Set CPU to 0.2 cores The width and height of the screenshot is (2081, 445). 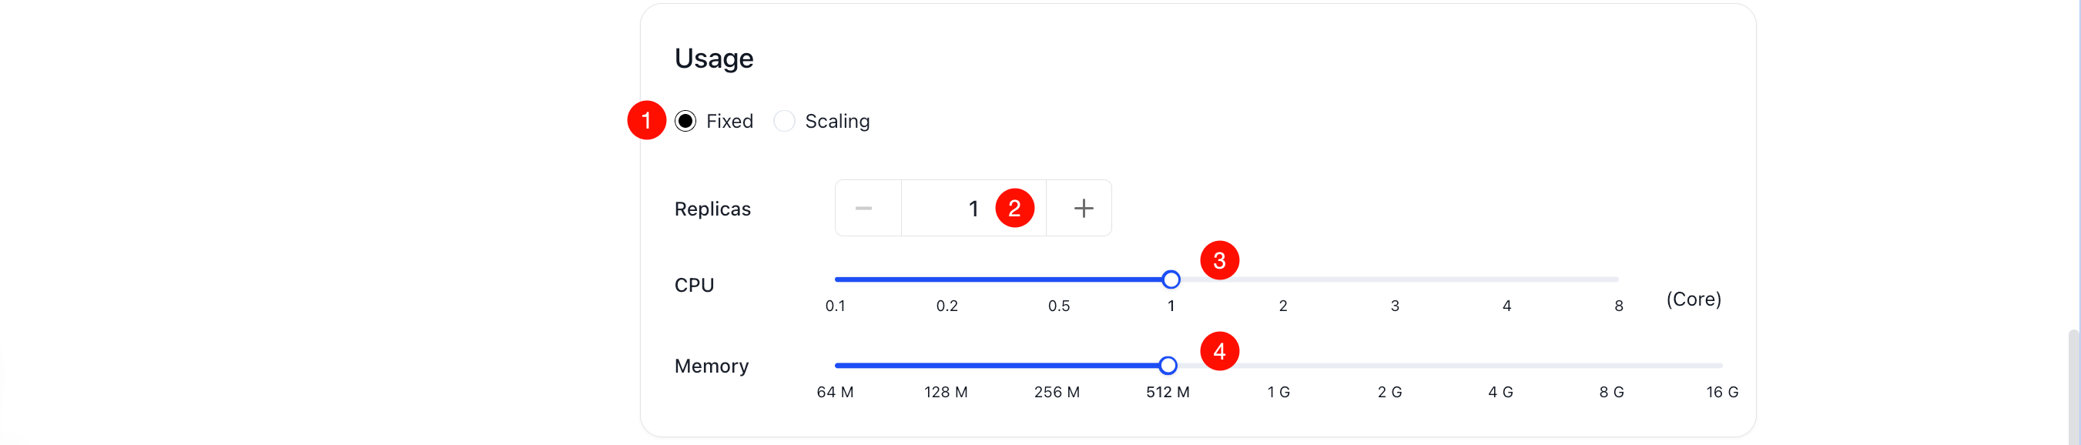947,279
